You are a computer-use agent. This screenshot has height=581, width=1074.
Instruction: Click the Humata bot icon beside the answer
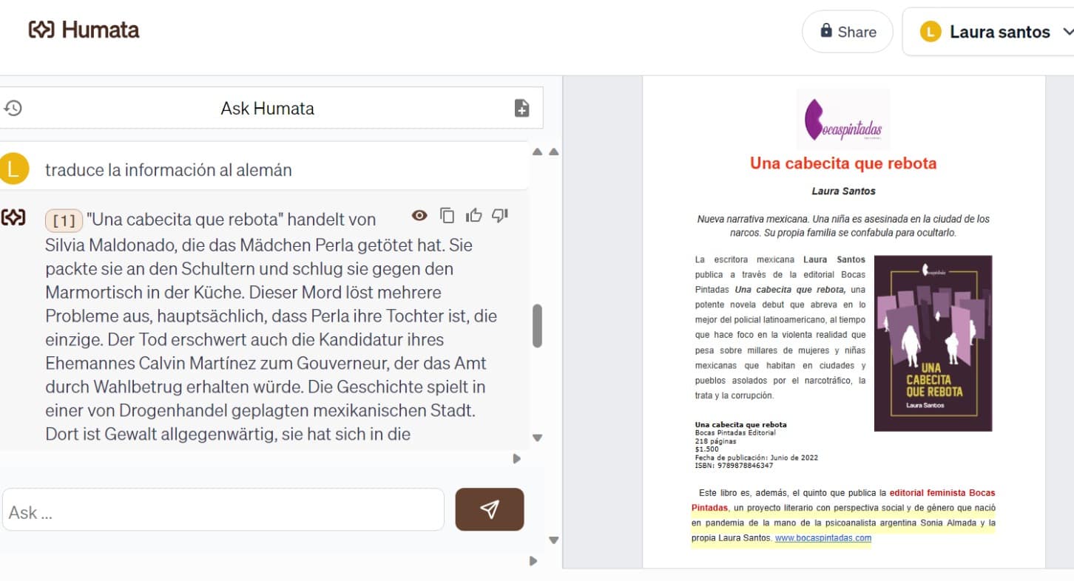(x=13, y=217)
